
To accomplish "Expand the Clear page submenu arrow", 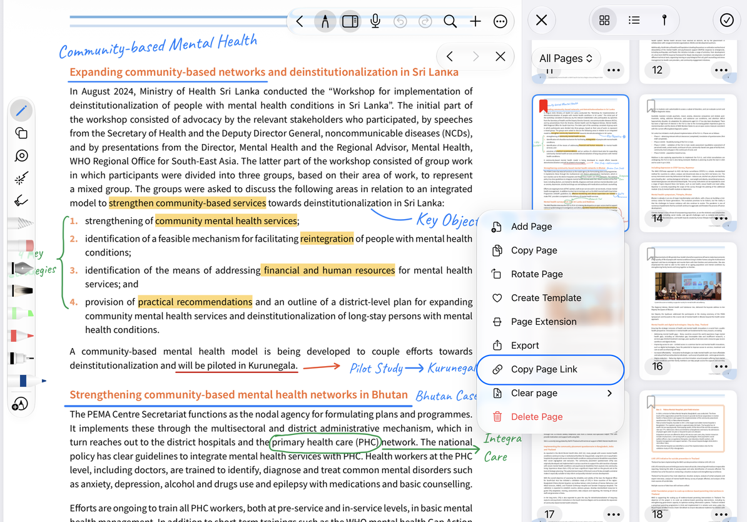I will click(x=609, y=393).
